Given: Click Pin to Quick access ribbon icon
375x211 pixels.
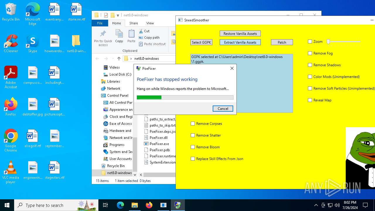Looking at the screenshot, I should point(103,38).
